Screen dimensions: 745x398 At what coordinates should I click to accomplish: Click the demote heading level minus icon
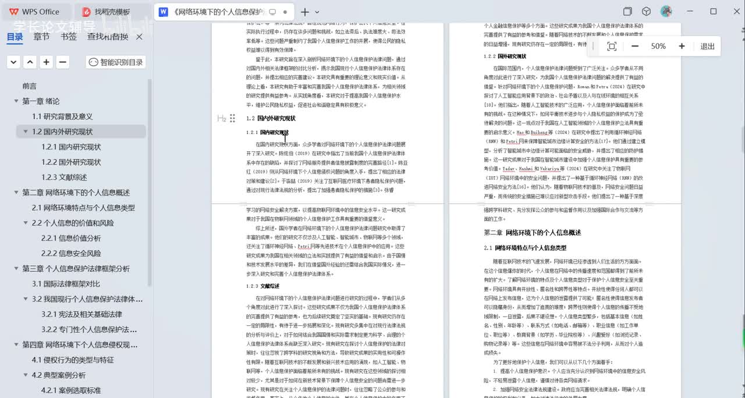pos(63,62)
